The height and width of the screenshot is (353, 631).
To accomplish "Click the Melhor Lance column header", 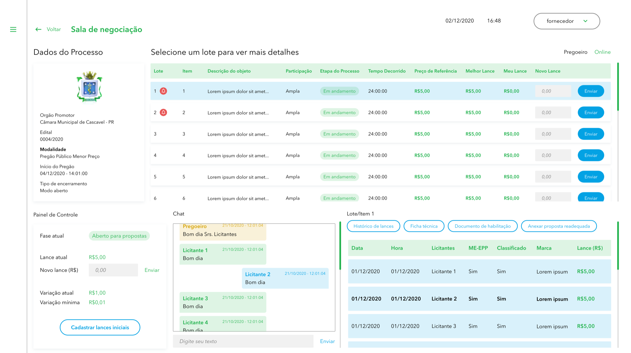I will pos(480,71).
